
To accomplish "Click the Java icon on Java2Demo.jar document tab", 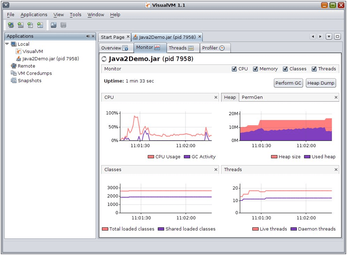I will [x=135, y=37].
